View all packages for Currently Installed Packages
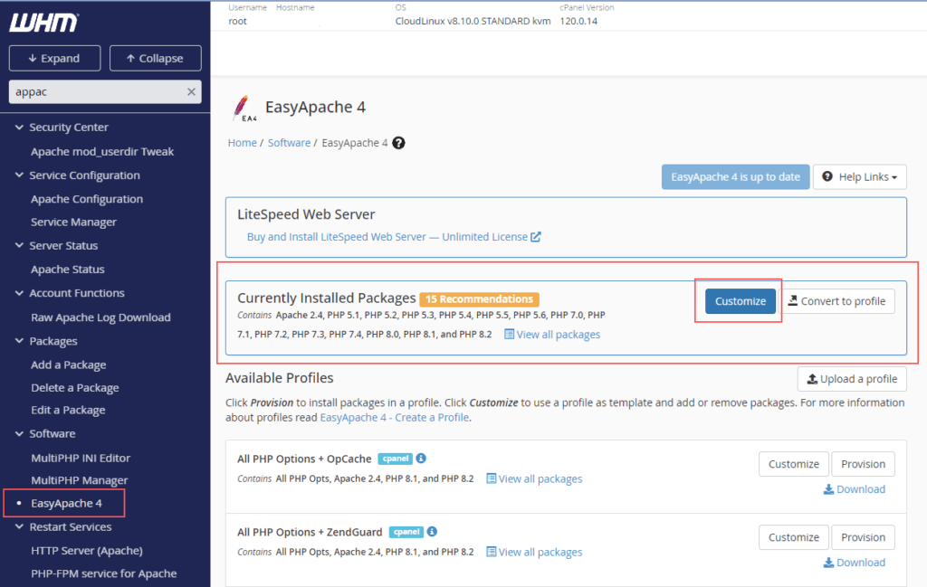 coord(552,335)
